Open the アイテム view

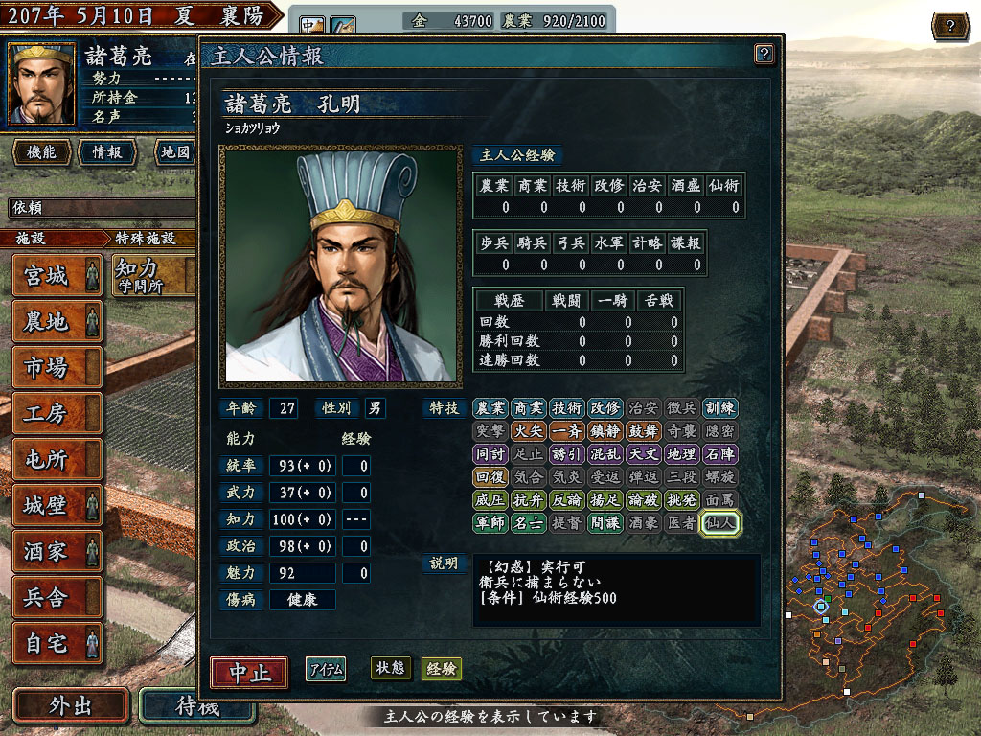point(326,669)
